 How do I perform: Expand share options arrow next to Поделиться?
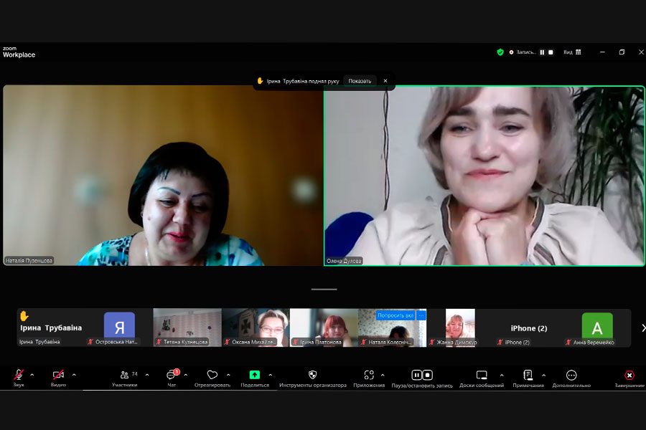[x=271, y=375]
